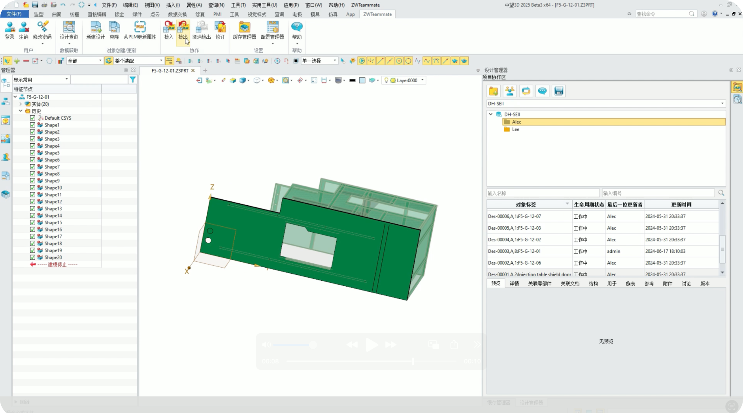
Task: Open the DH-SEII project dropdown
Action: 606,103
